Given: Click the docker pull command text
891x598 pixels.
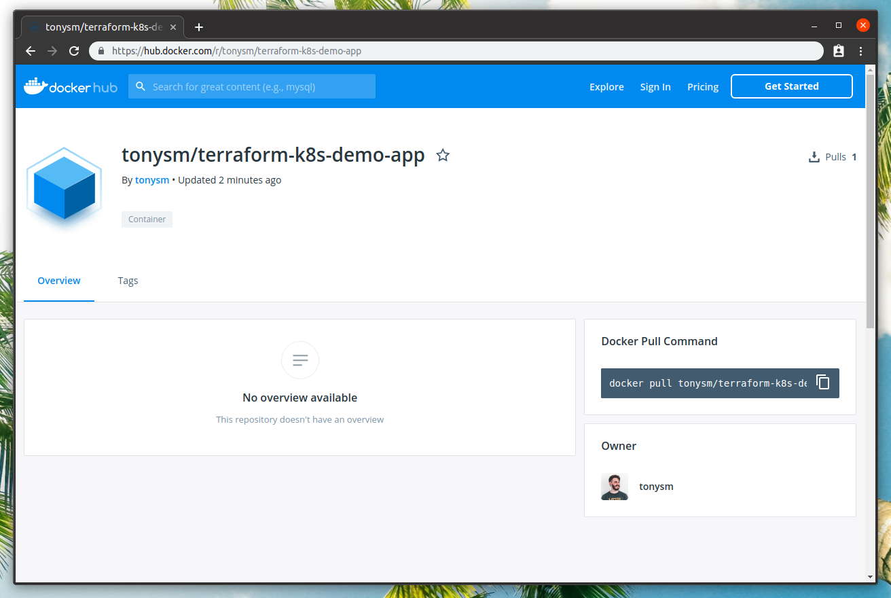Looking at the screenshot, I should [708, 383].
